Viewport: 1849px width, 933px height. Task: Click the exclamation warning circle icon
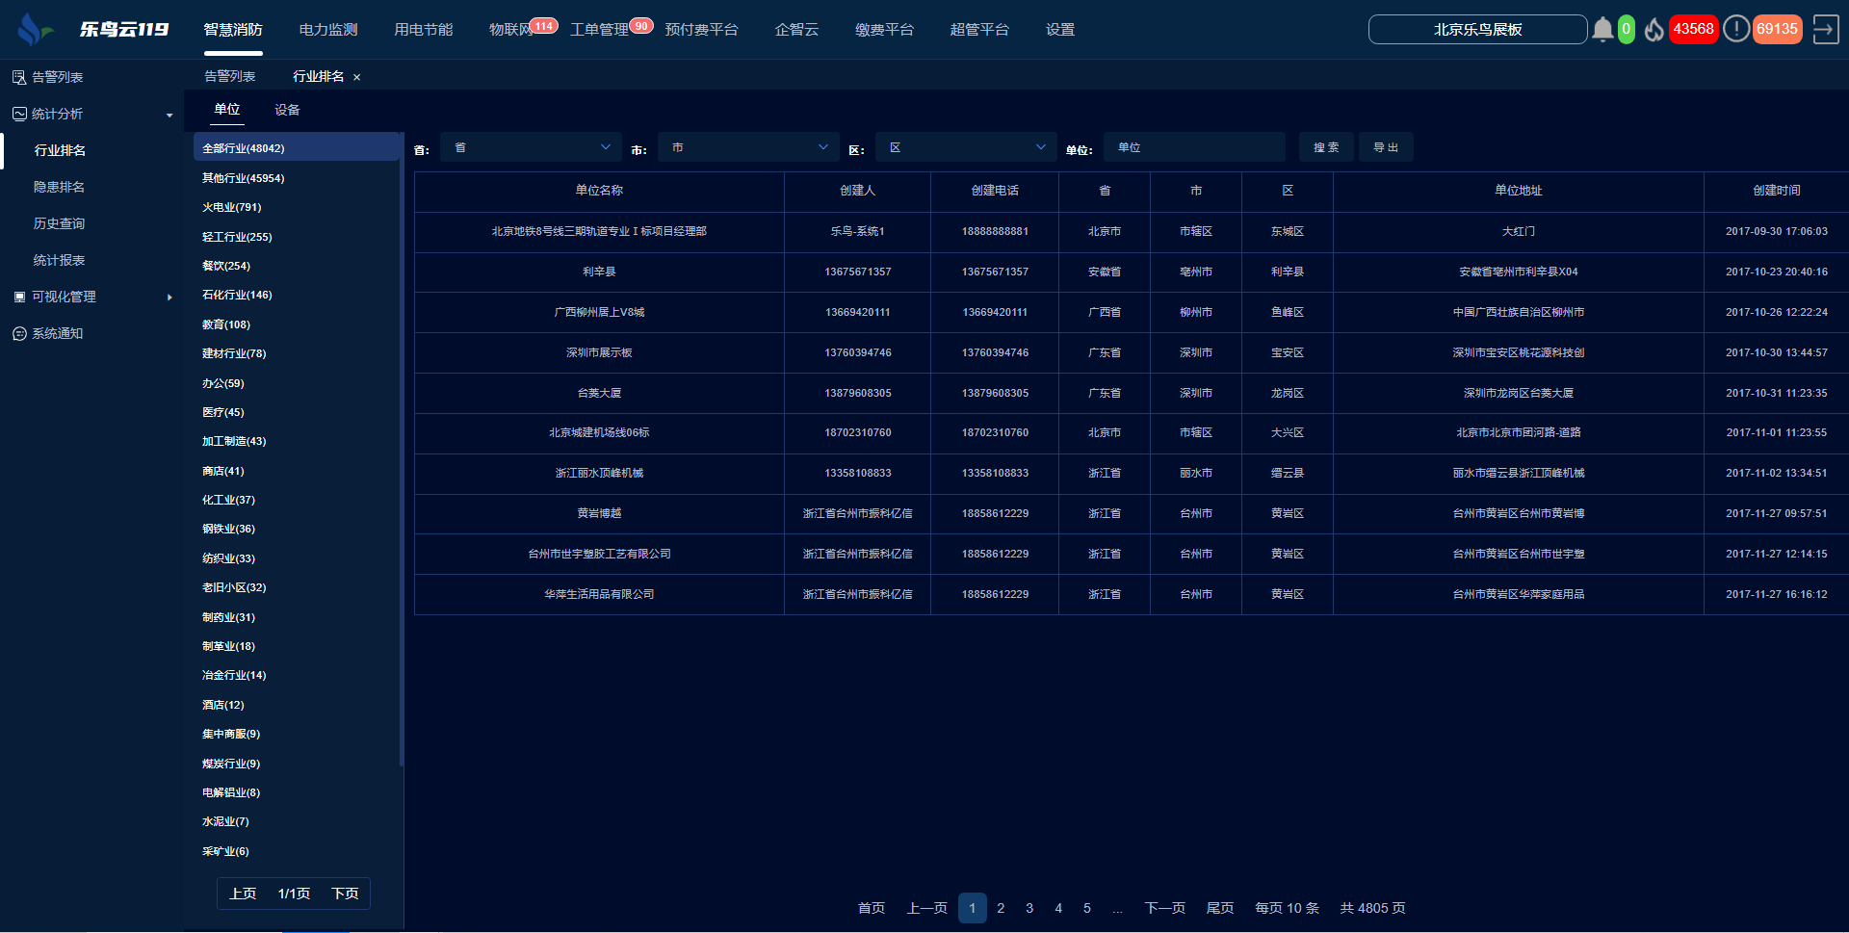1735,29
